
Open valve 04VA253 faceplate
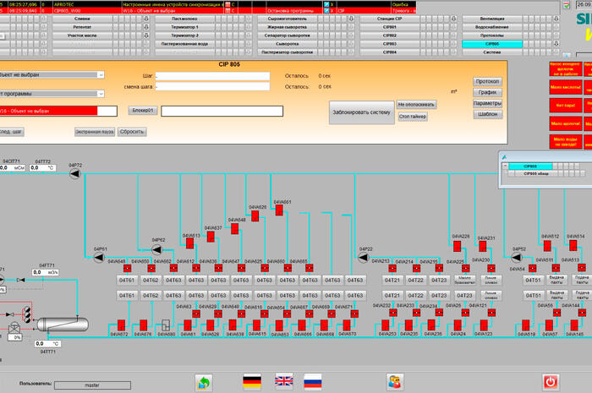click(386, 325)
